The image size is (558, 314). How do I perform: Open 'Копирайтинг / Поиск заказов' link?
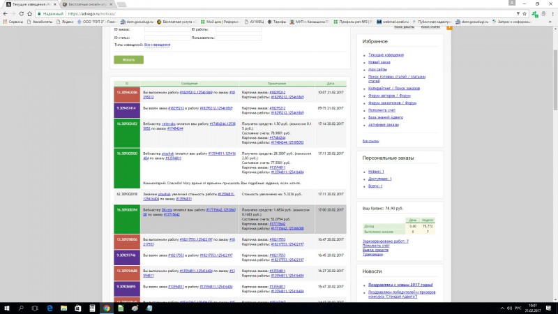pyautogui.click(x=394, y=89)
